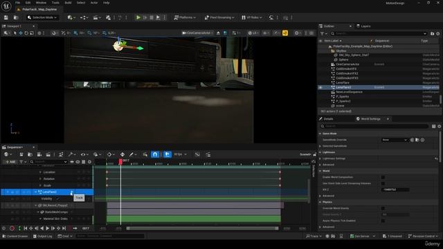Click the Unreal Engine logo icon
This screenshot has width=443, height=249.
pos(6,6)
